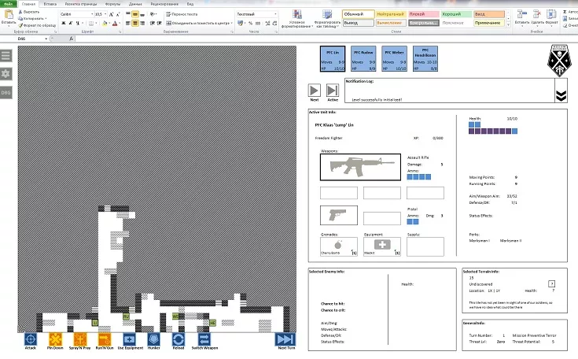Click the Use Equipment icon
The width and height of the screenshot is (578, 359).
click(x=130, y=339)
